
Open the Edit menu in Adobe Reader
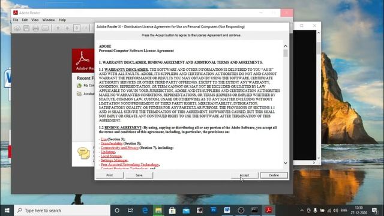pyautogui.click(x=25, y=20)
